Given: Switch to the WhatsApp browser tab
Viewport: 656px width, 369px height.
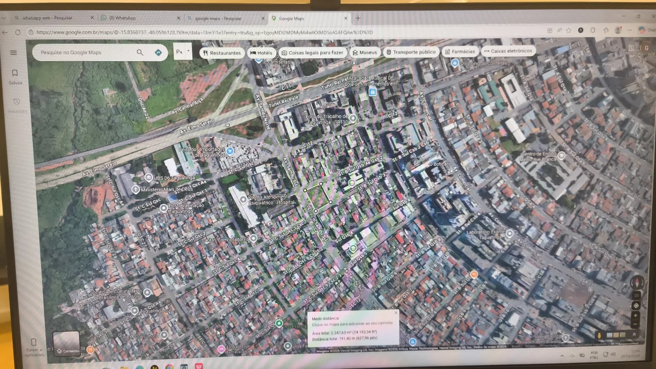Looking at the screenshot, I should 138,18.
